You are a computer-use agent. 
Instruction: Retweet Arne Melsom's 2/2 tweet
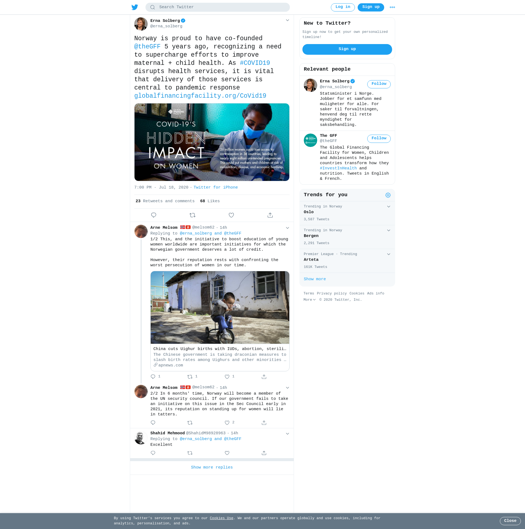190,423
